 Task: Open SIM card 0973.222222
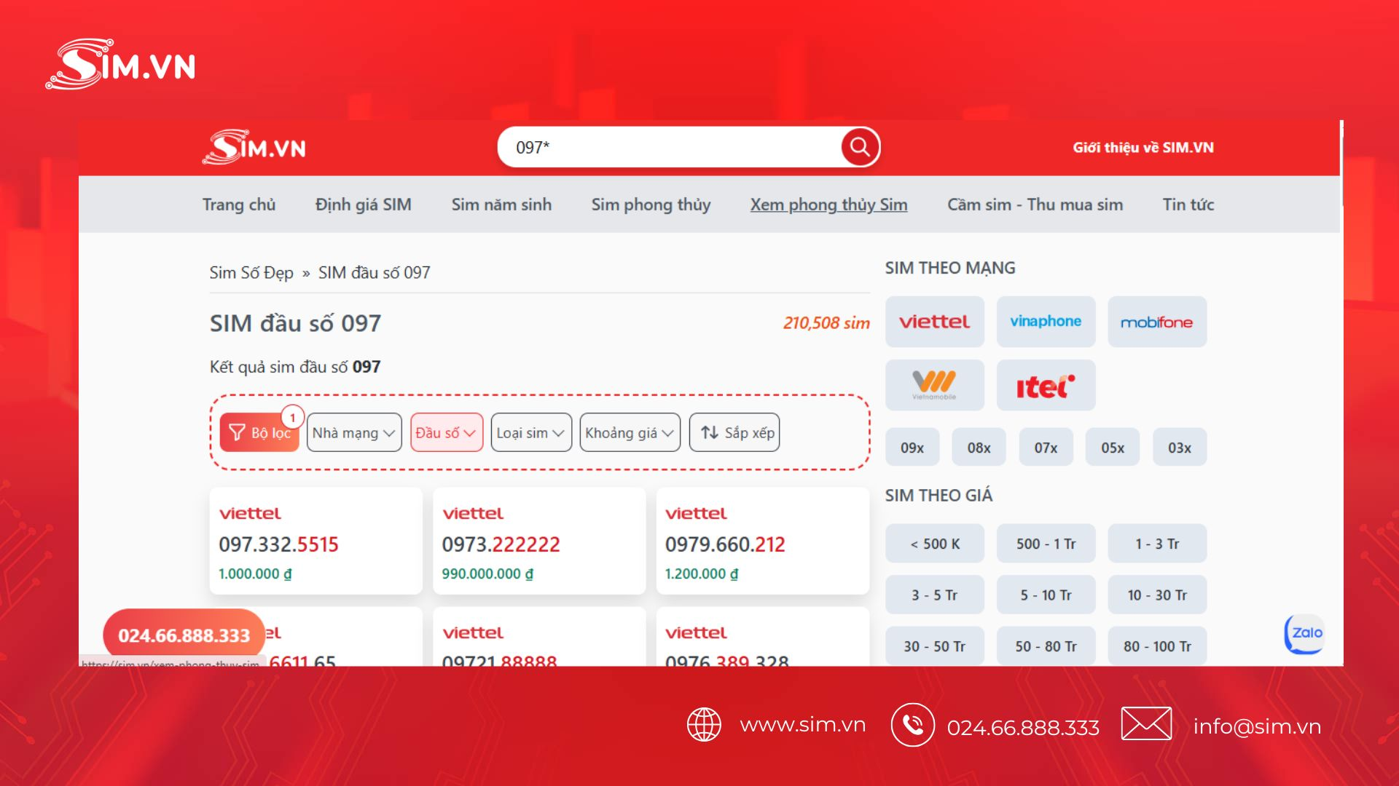539,541
